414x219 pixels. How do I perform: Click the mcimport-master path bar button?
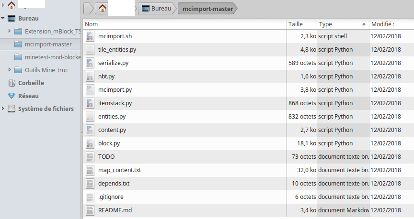207,9
